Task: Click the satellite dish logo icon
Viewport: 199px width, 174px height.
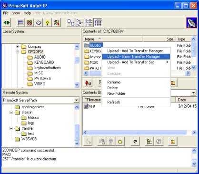Action: [191, 23]
